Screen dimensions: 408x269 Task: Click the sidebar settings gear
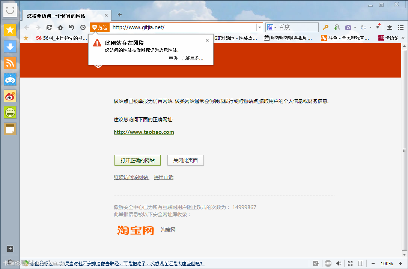tap(10, 261)
